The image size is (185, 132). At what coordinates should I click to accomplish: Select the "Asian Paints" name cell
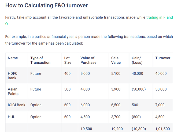[13, 91]
